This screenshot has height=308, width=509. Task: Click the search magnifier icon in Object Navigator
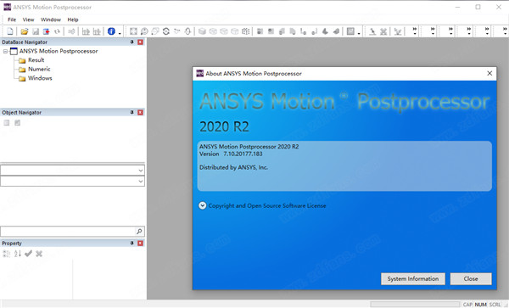coord(139,231)
